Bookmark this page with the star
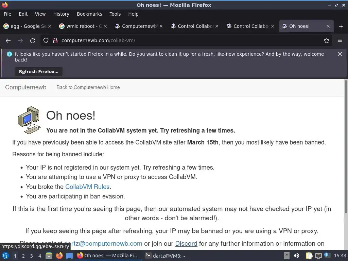 click(x=327, y=41)
